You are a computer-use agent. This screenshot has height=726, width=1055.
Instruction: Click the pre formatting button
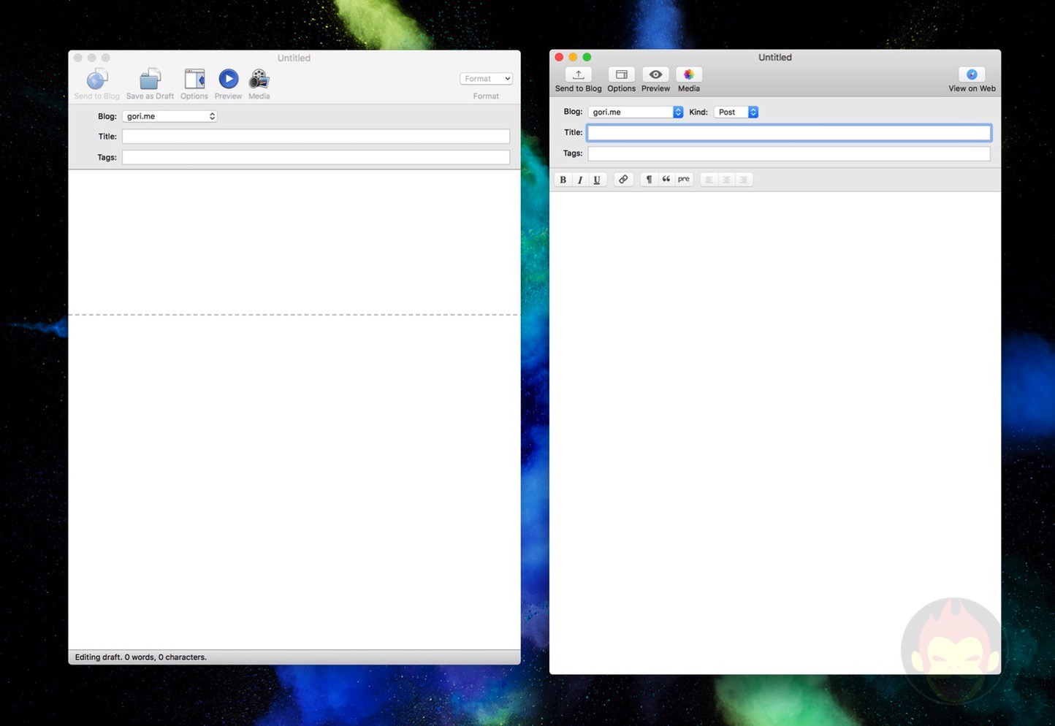pos(683,180)
